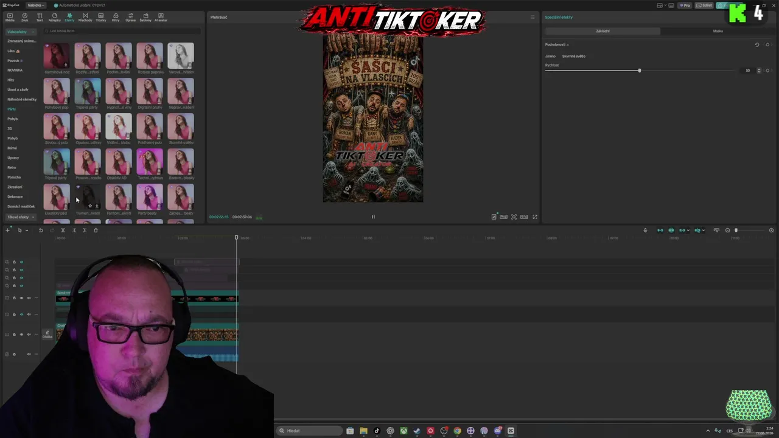The width and height of the screenshot is (779, 438).
Task: Switch to the Efekty tab
Action: [x=69, y=17]
